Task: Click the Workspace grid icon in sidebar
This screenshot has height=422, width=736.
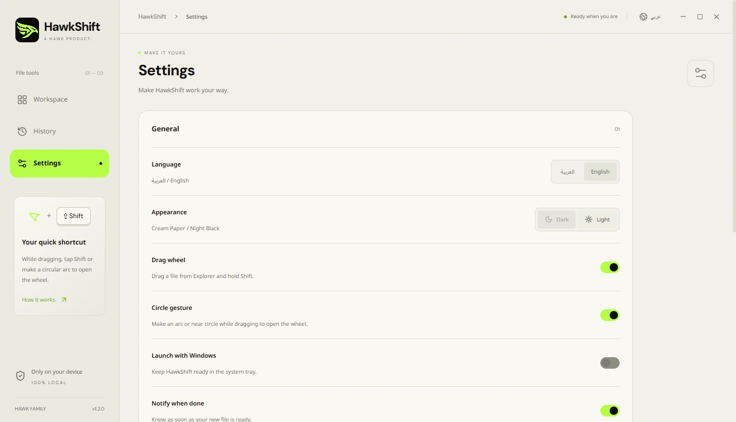Action: 22,99
